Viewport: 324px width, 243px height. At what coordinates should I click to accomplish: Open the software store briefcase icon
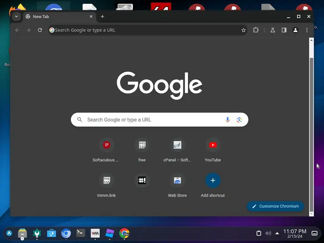tap(52, 234)
